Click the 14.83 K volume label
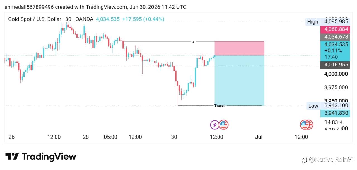Screen dimensions: 357x170 tap(334, 122)
